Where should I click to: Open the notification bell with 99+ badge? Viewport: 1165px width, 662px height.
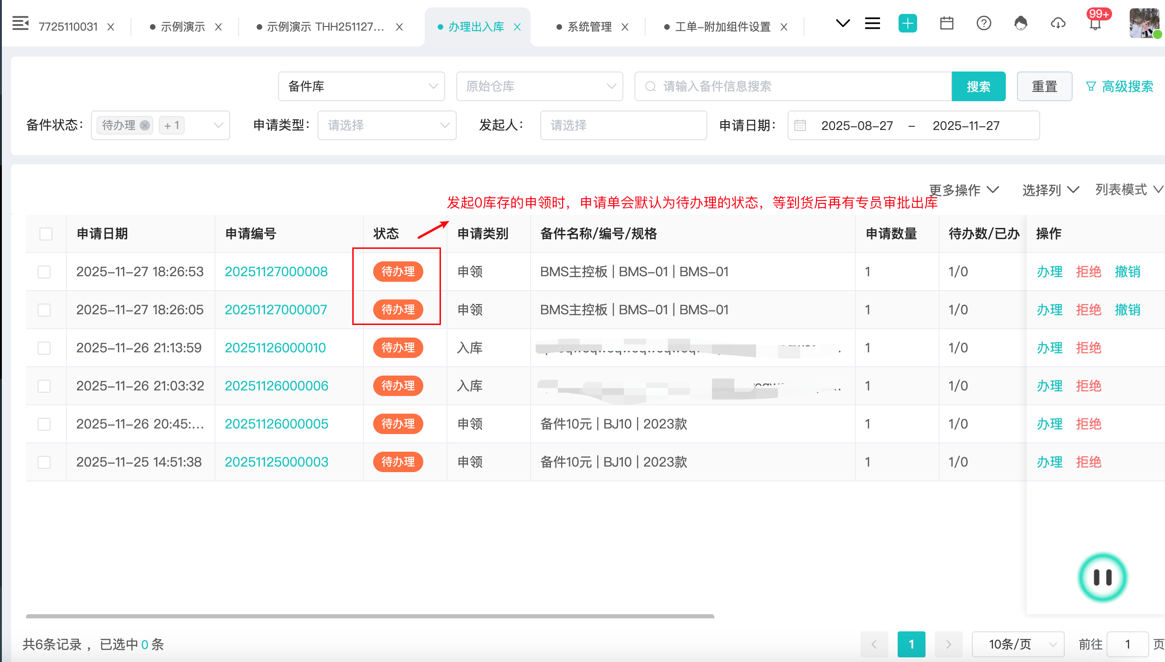(x=1095, y=24)
